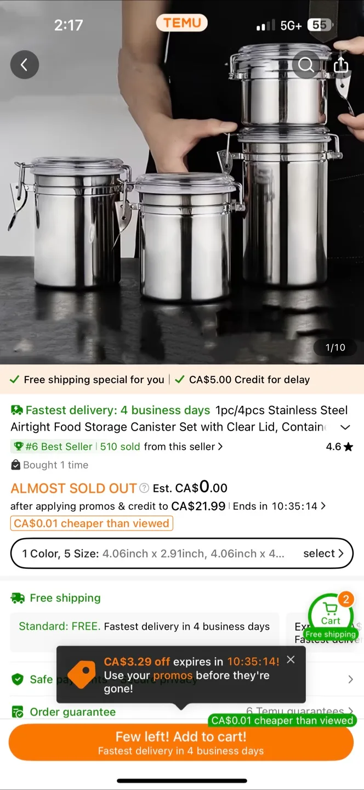
Task: Dismiss the CA$3.29 off popup
Action: (x=291, y=659)
